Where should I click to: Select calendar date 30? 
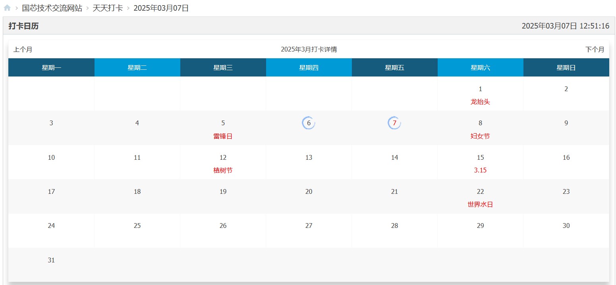point(566,226)
